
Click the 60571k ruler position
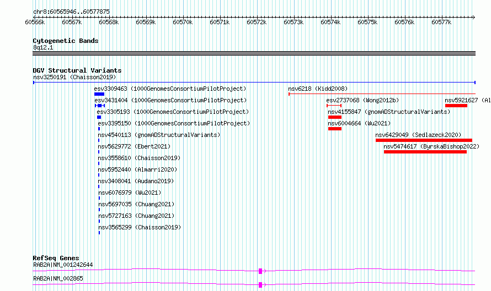point(220,22)
